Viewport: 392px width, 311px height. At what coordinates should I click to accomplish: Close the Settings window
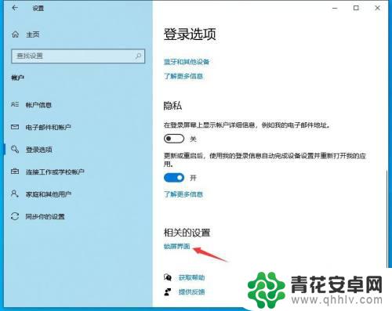(377, 8)
